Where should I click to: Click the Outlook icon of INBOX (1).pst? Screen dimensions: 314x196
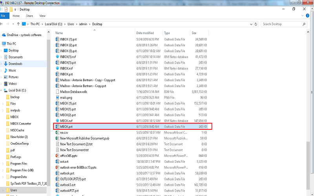(x=57, y=40)
